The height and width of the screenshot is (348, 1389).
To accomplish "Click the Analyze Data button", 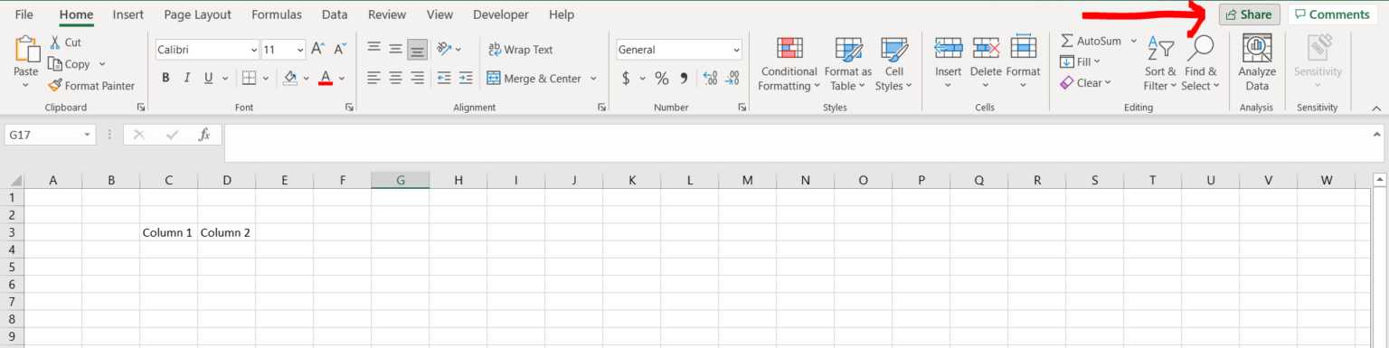I will click(1257, 63).
